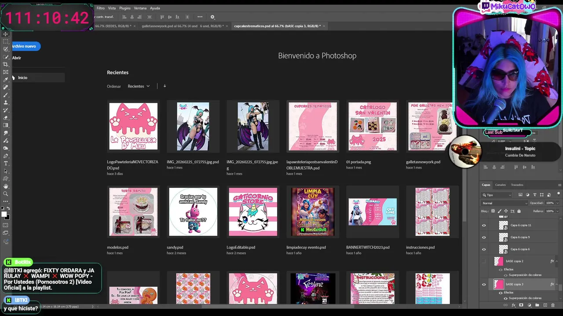Screen dimensions: 563x316
Task: Open the Ayuda menu
Action: (x=155, y=8)
